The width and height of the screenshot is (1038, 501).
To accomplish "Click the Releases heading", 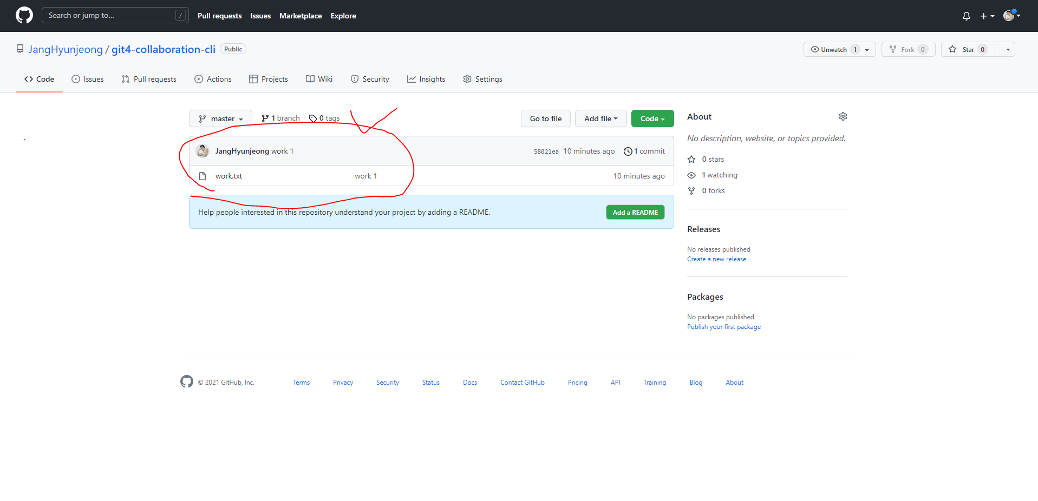I will [x=703, y=229].
